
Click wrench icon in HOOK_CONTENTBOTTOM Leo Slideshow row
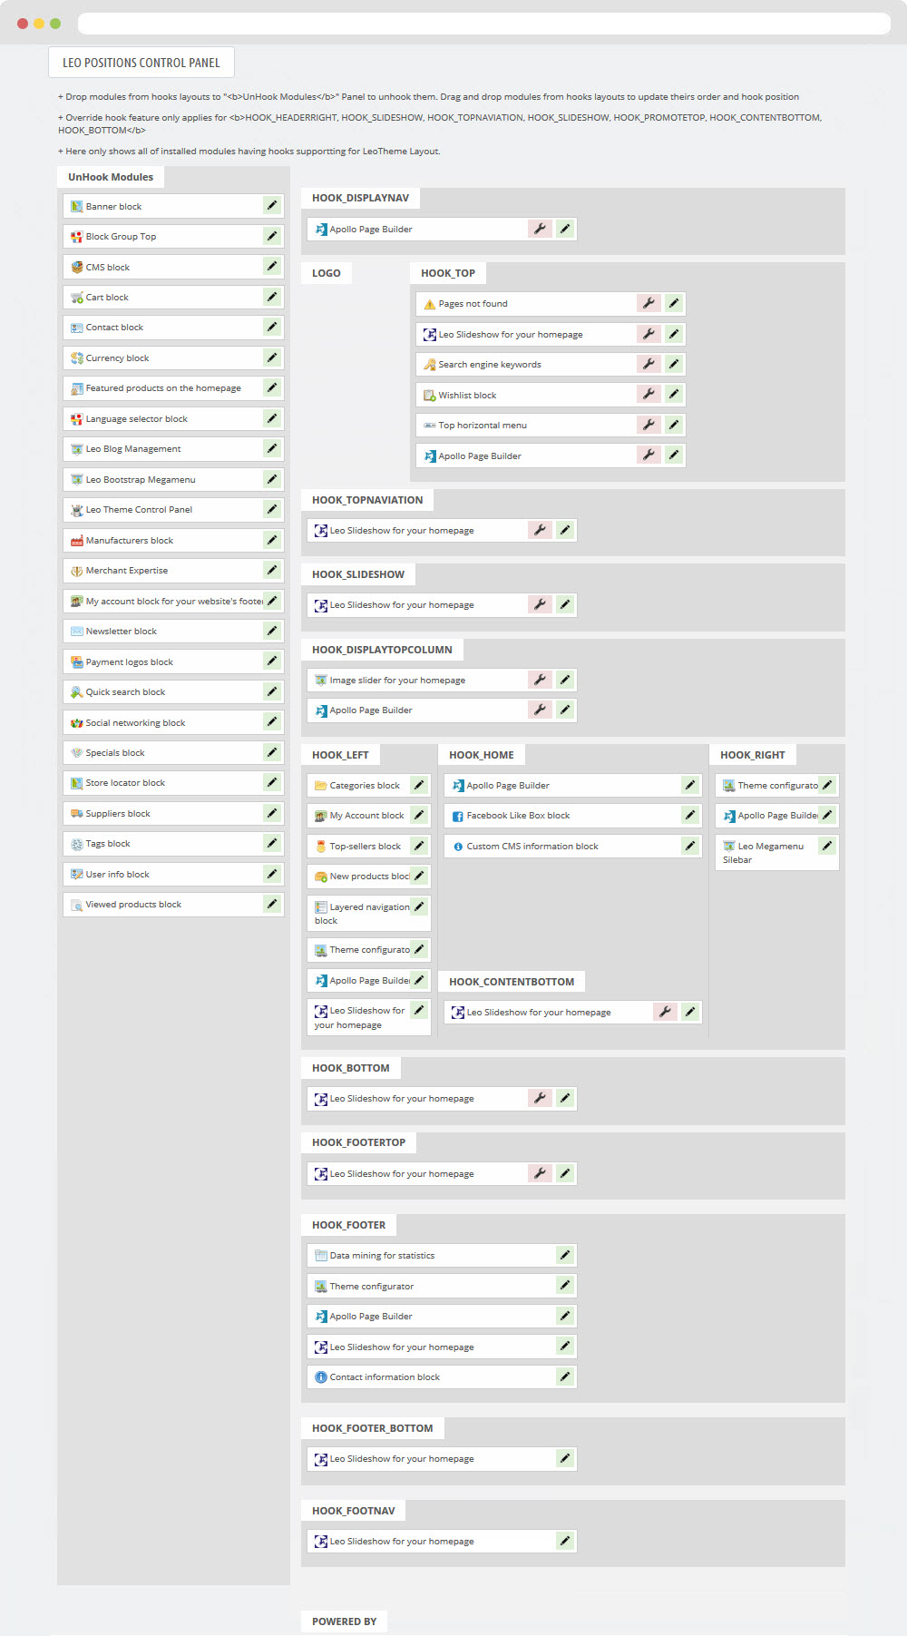(x=665, y=1012)
